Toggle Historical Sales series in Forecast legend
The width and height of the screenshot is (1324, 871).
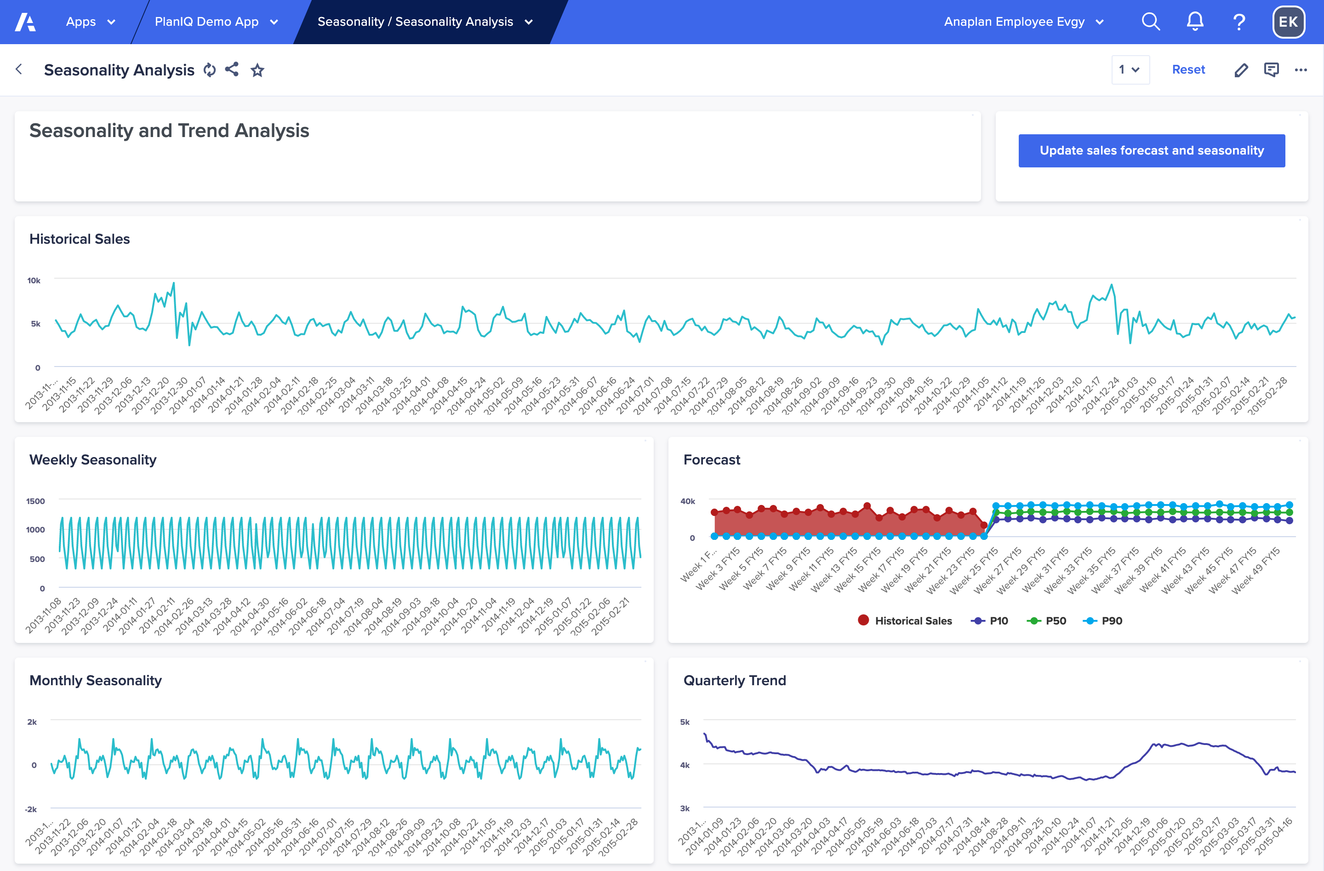(905, 620)
